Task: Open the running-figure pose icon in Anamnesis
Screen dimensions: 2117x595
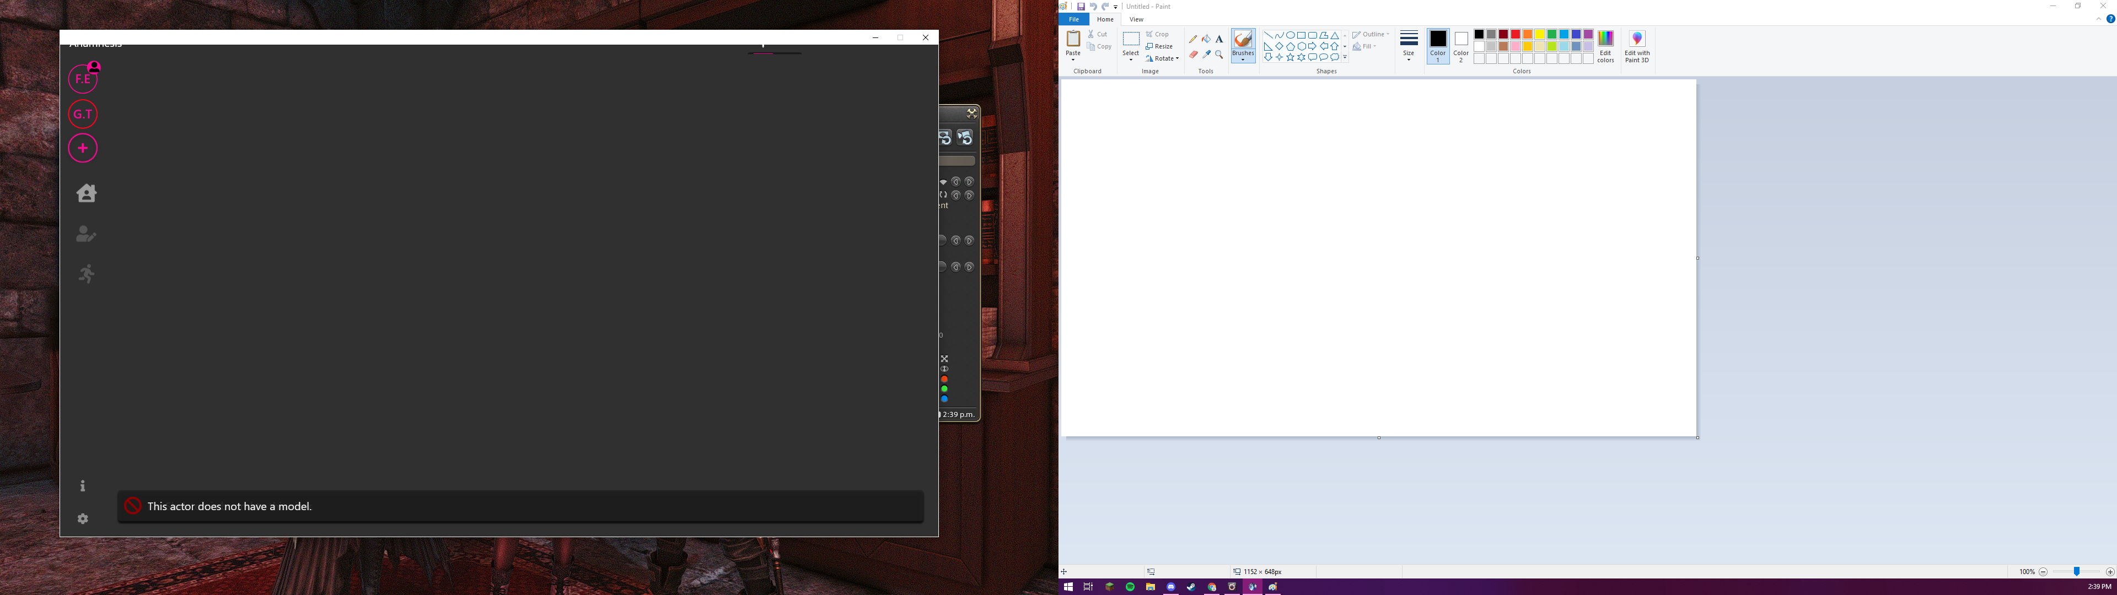Action: [87, 274]
